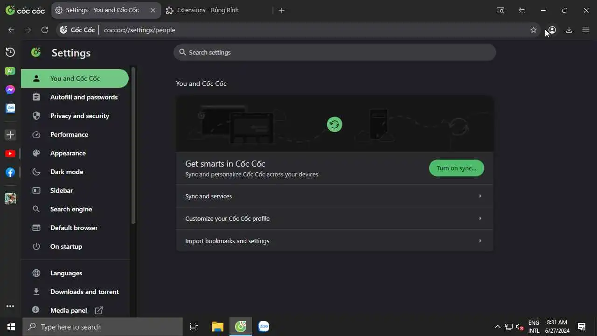Open the downloads icon in toolbar
The image size is (597, 336).
tap(569, 30)
